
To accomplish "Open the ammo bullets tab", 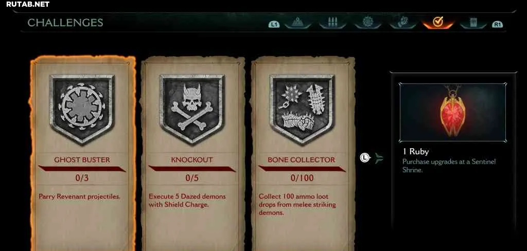I will (x=332, y=22).
